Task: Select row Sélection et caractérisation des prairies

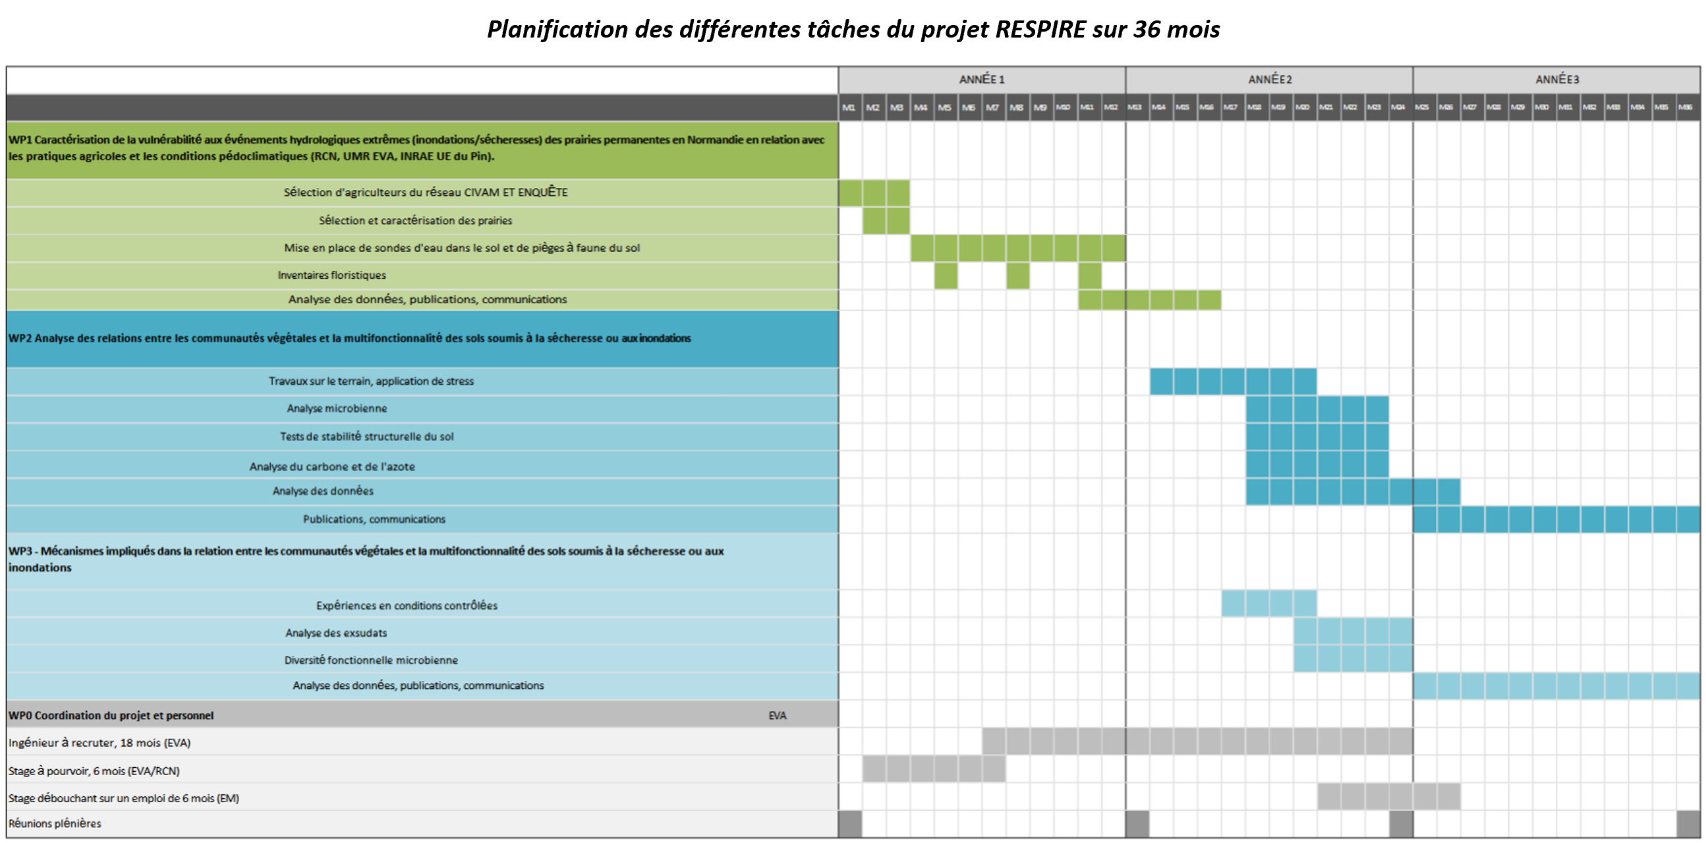Action: pyautogui.click(x=422, y=221)
